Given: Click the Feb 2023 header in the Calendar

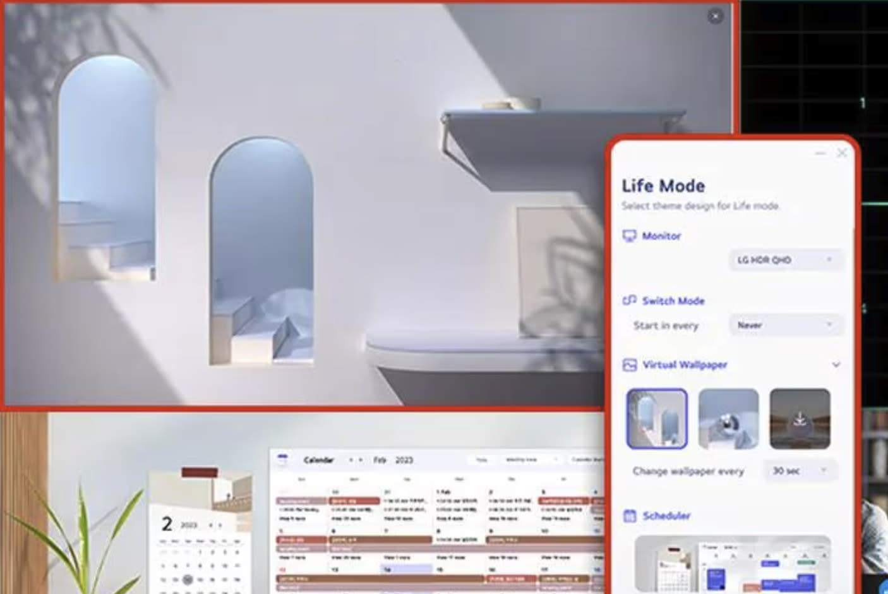Looking at the screenshot, I should [390, 459].
